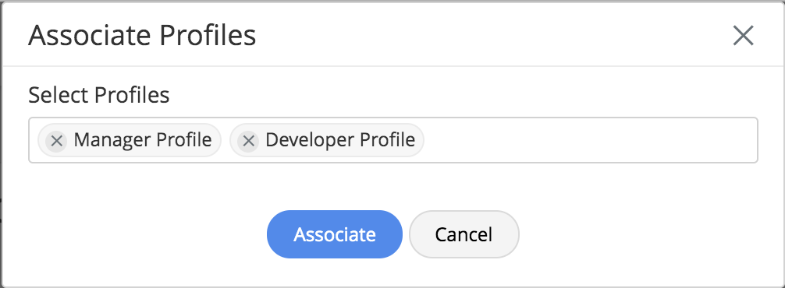This screenshot has width=785, height=288.
Task: Click blank space right of Developer Profile chip
Action: coord(591,140)
